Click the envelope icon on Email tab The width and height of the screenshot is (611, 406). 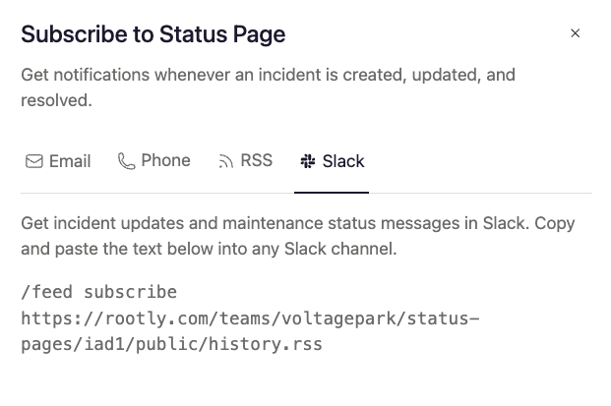pyautogui.click(x=34, y=161)
